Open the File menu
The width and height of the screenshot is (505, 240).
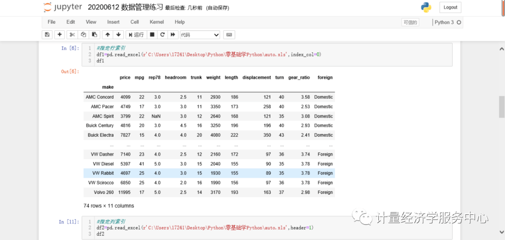(x=51, y=22)
